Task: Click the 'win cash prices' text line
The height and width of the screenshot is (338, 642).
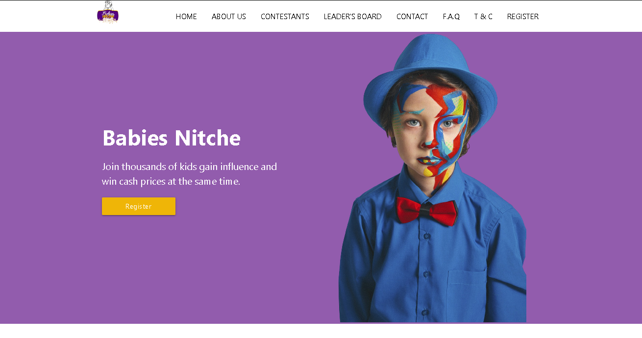Action: pos(171,182)
